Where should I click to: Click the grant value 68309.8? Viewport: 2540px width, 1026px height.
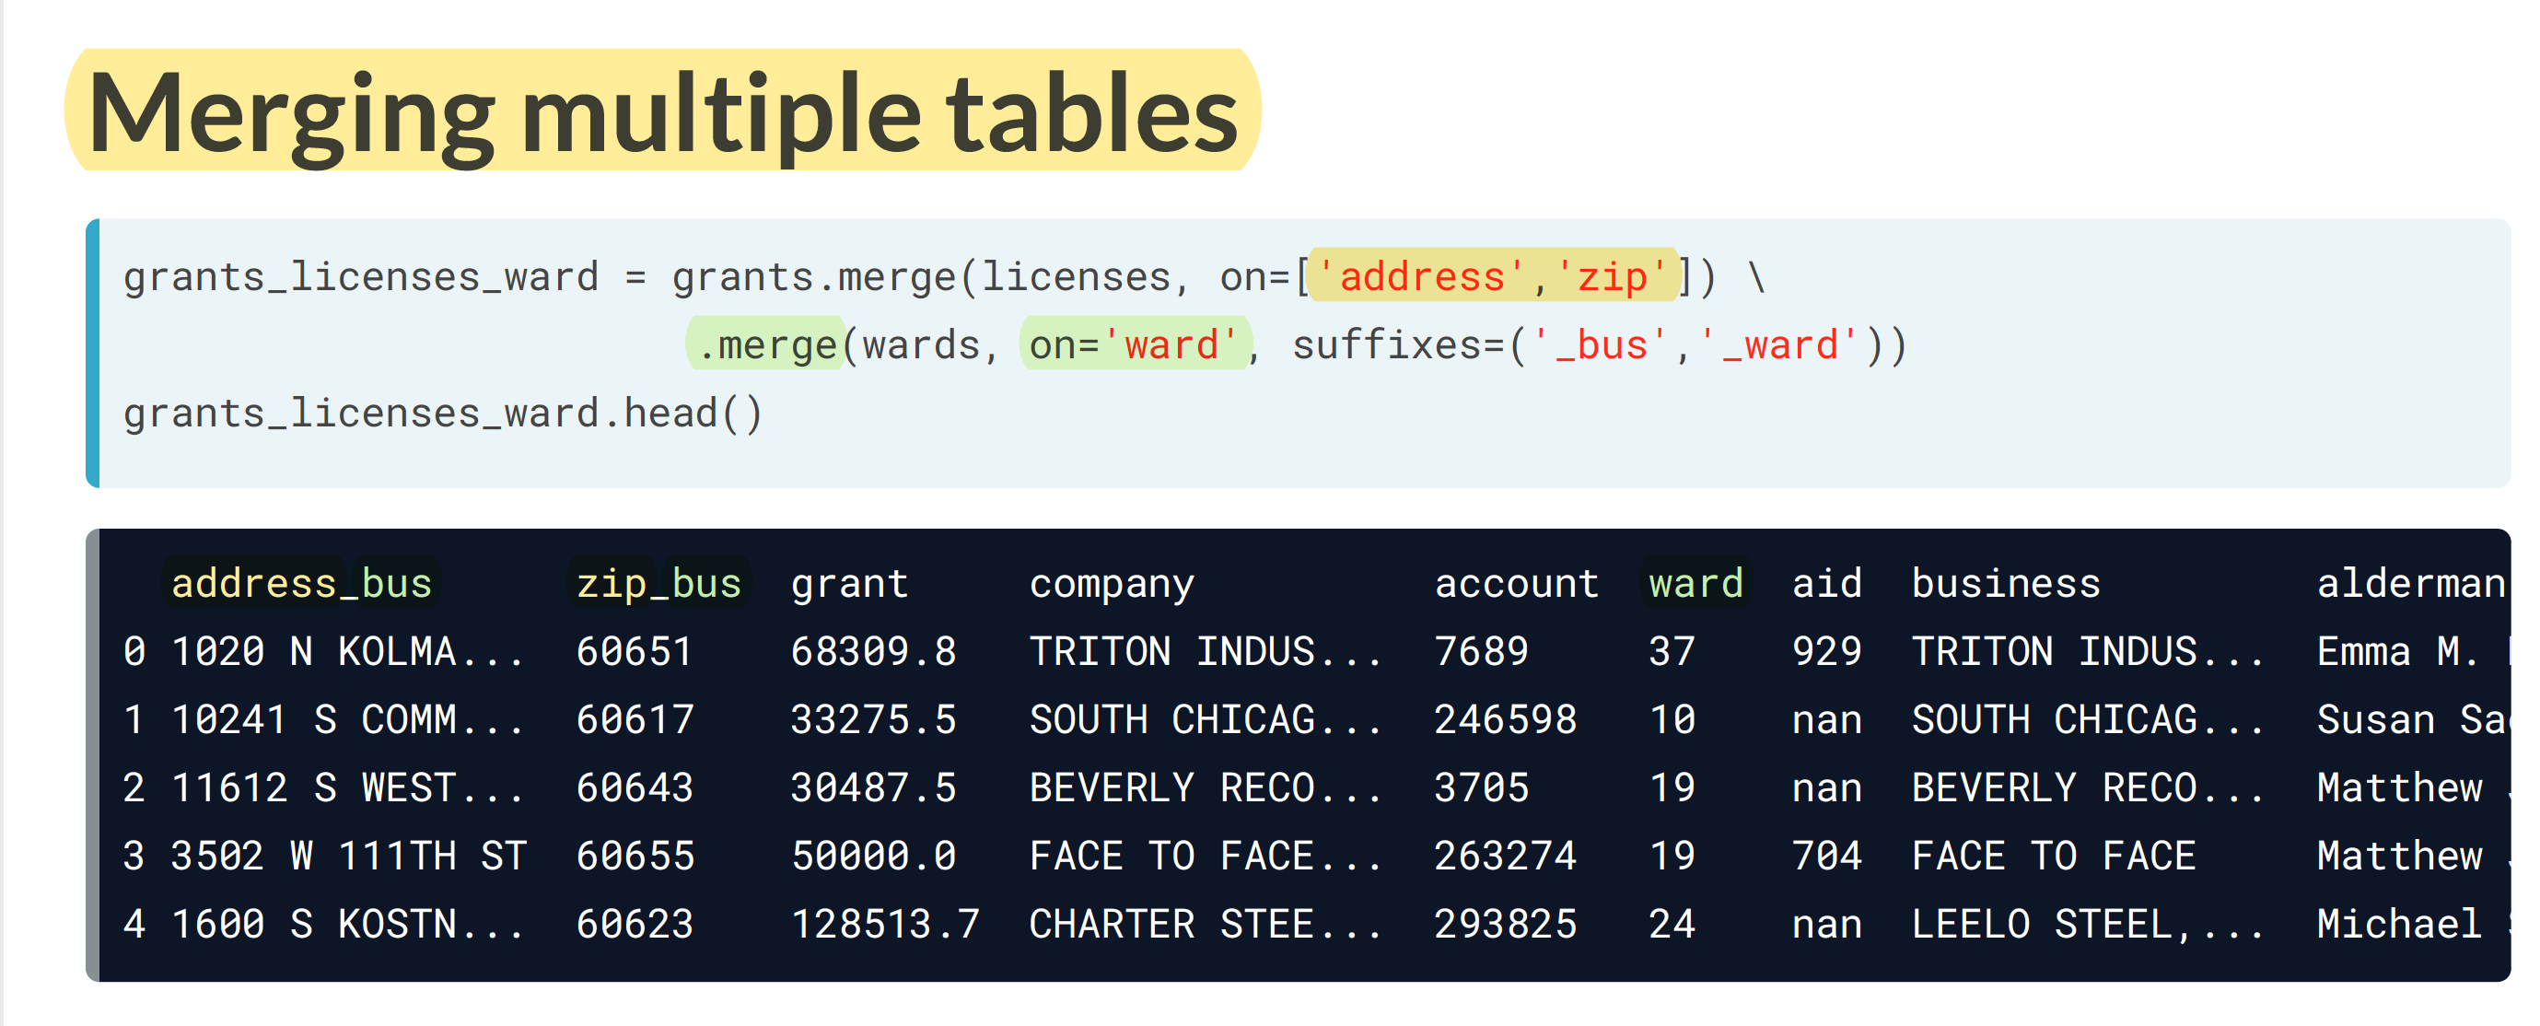tap(873, 651)
